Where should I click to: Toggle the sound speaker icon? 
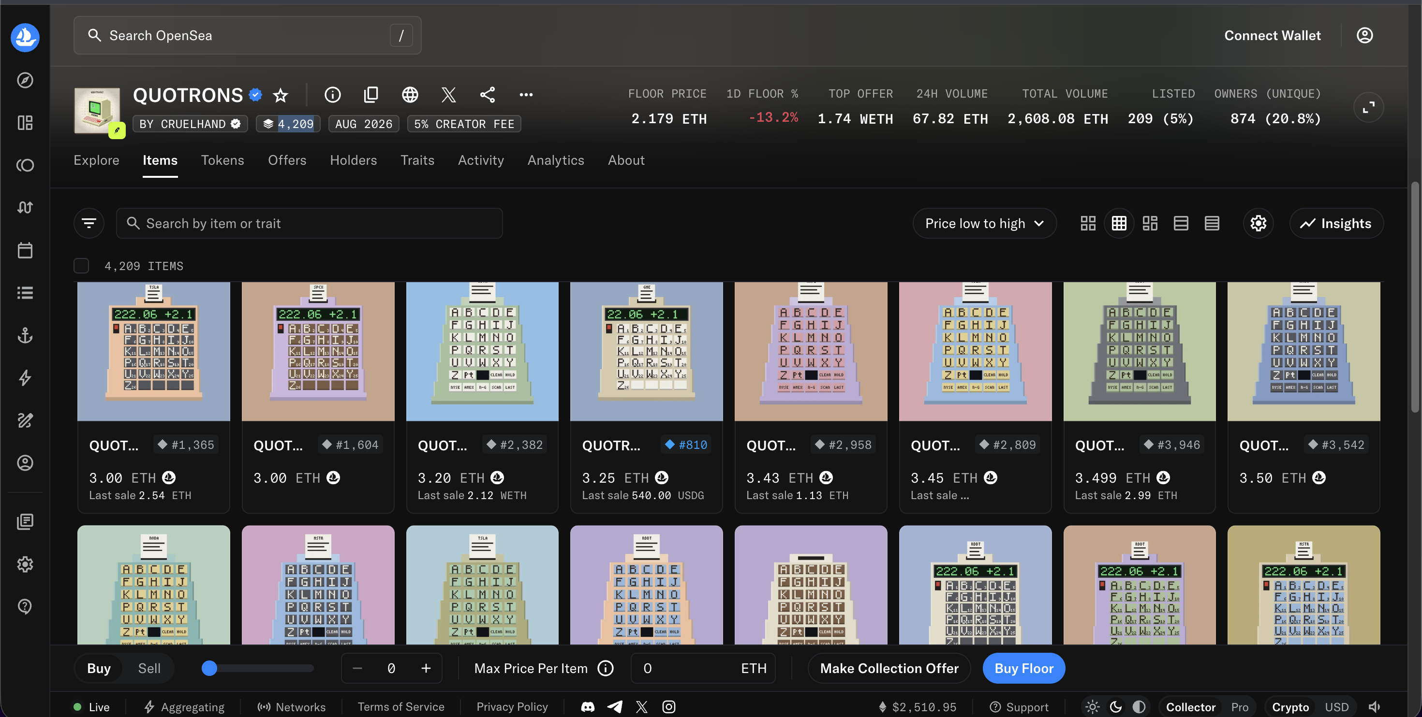(1374, 707)
